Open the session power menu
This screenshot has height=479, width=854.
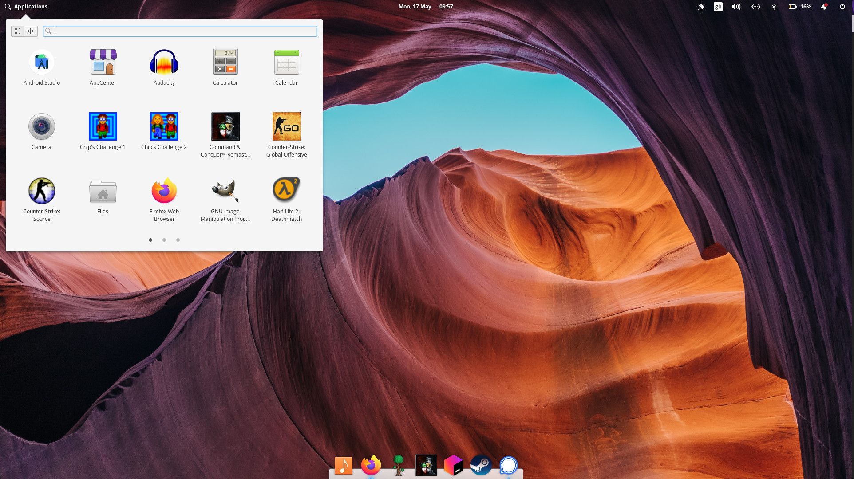click(842, 7)
